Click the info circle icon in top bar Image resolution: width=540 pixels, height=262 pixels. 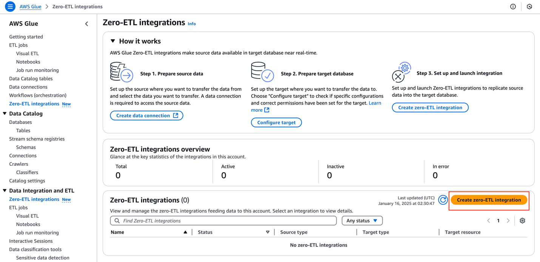513,6
